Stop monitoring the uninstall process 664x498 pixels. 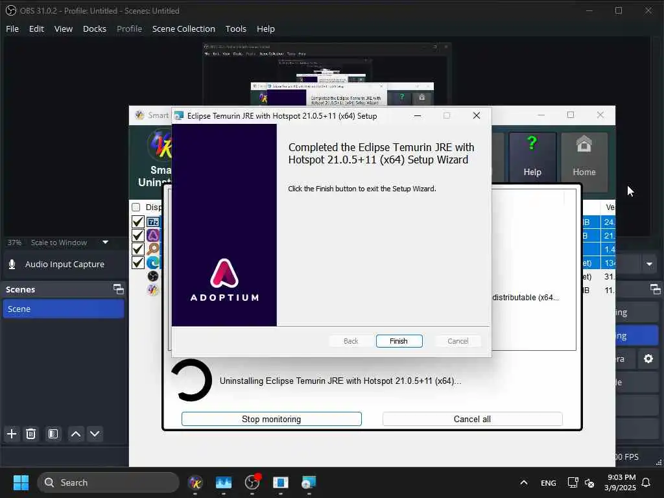(272, 419)
